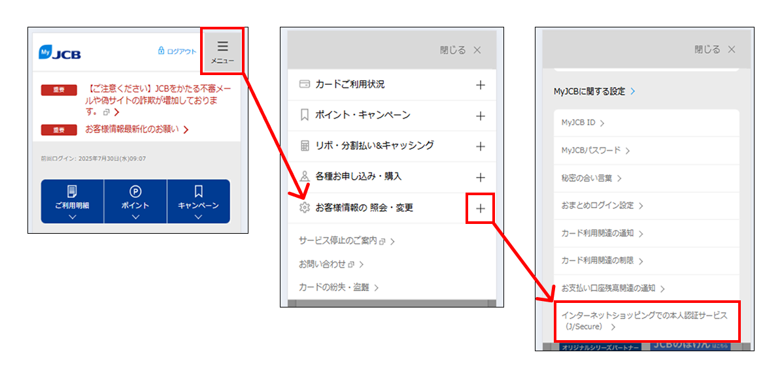Expand お客様情報の照会・変更 with its plus button
The width and height of the screenshot is (782, 378).
(x=481, y=209)
